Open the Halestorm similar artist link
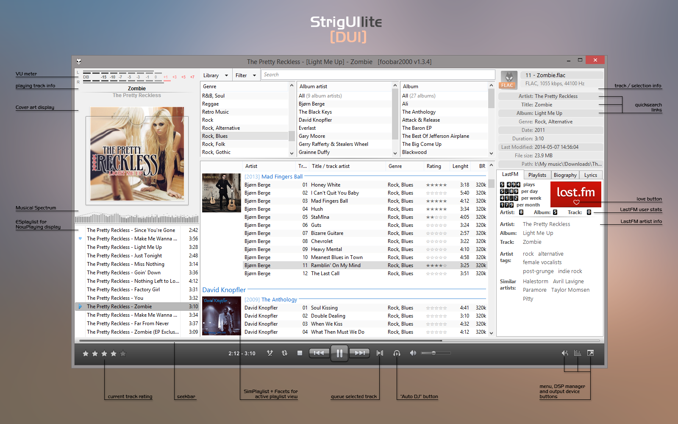Image resolution: width=678 pixels, height=424 pixels. click(536, 282)
